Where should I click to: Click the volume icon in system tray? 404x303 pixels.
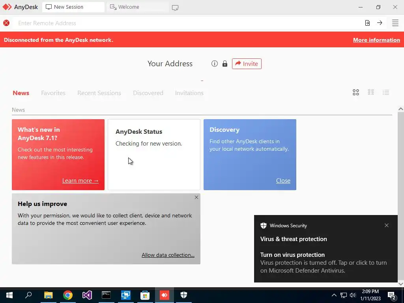tap(353, 295)
